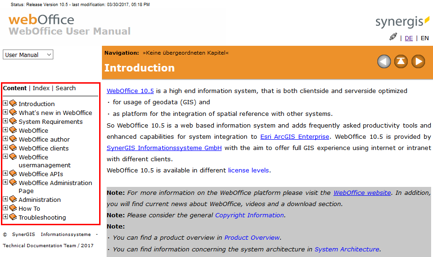
Task: Click the synergis logo
Action: click(x=402, y=22)
